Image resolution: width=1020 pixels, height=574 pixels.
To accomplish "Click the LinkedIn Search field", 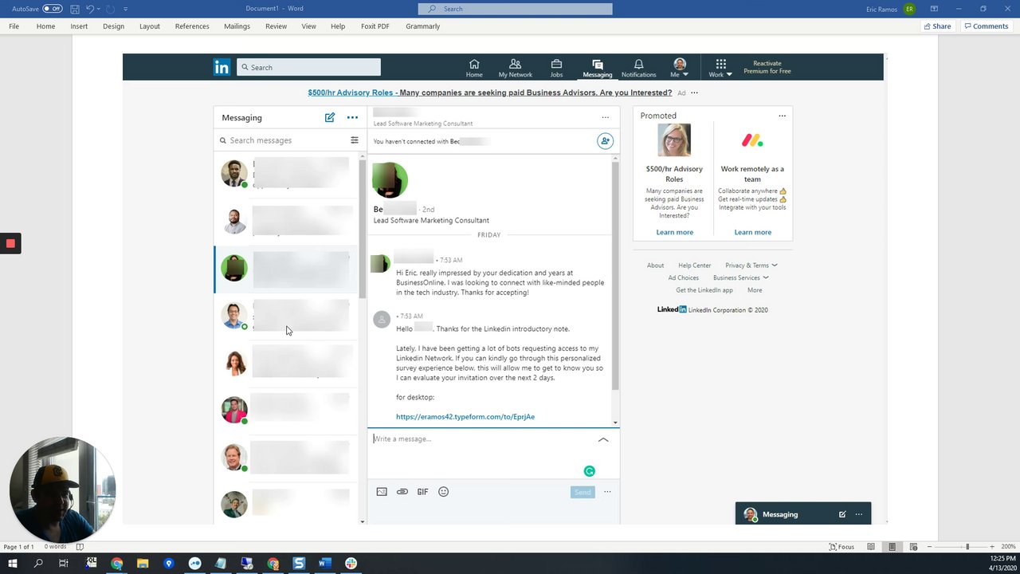I will (308, 67).
